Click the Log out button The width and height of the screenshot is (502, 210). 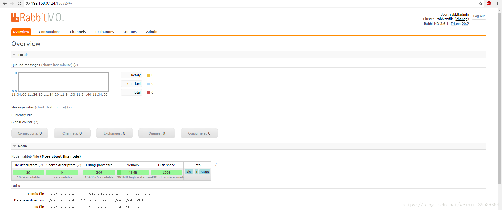click(x=479, y=16)
